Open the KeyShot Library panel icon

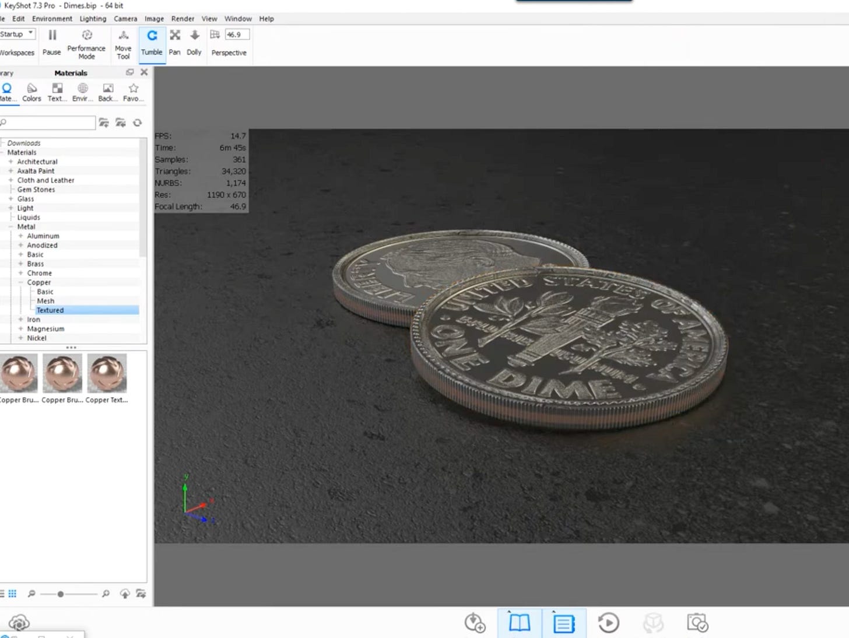519,623
